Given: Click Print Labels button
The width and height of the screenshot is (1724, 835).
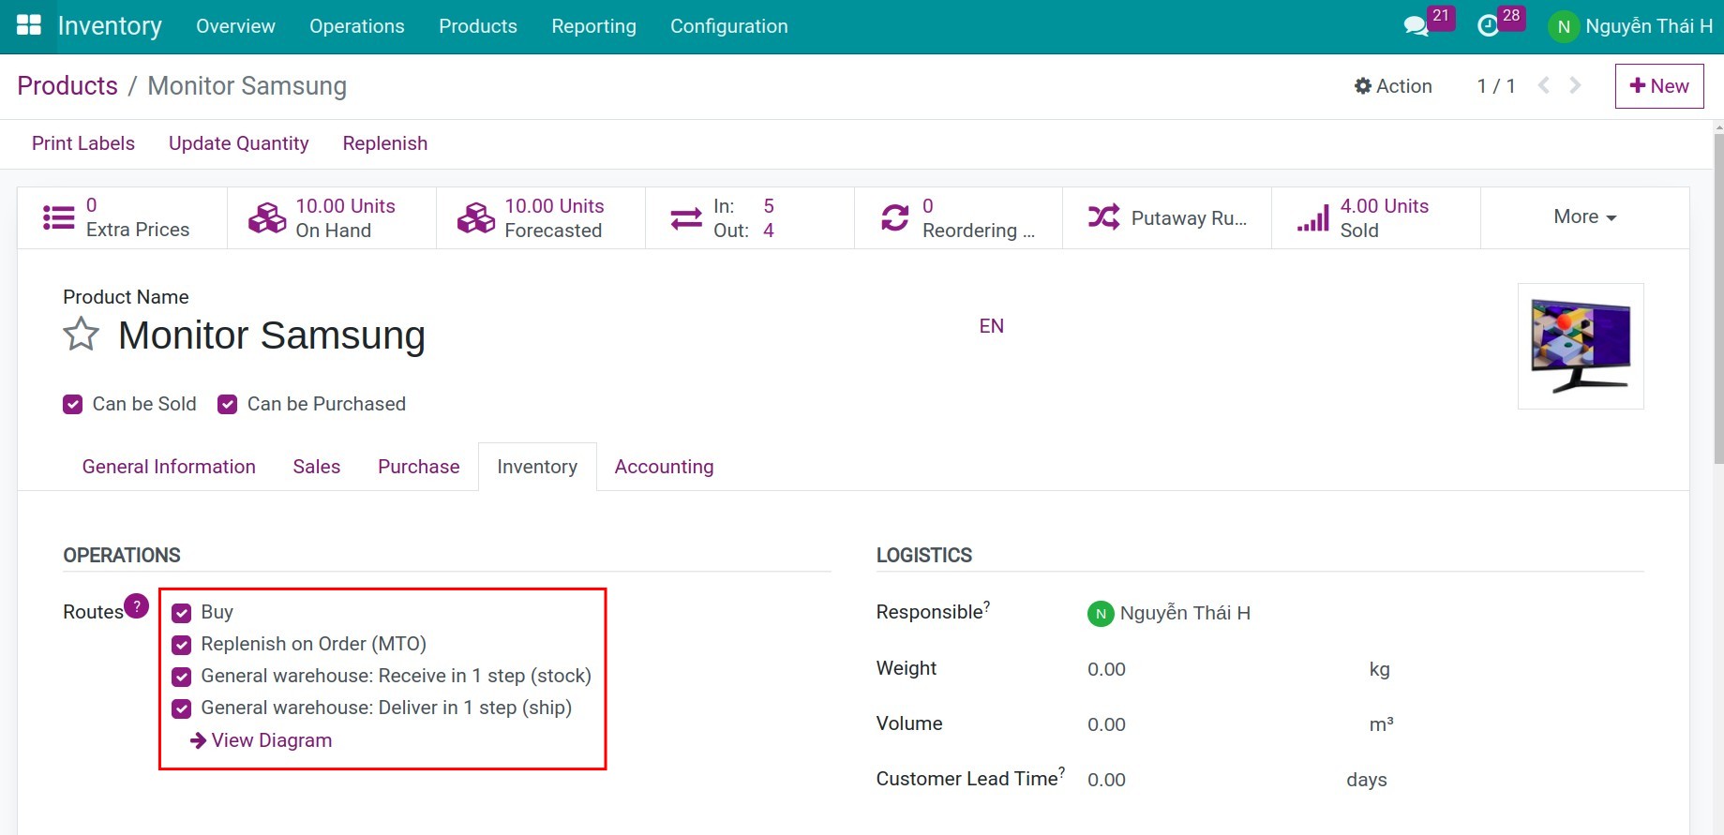Looking at the screenshot, I should (83, 143).
